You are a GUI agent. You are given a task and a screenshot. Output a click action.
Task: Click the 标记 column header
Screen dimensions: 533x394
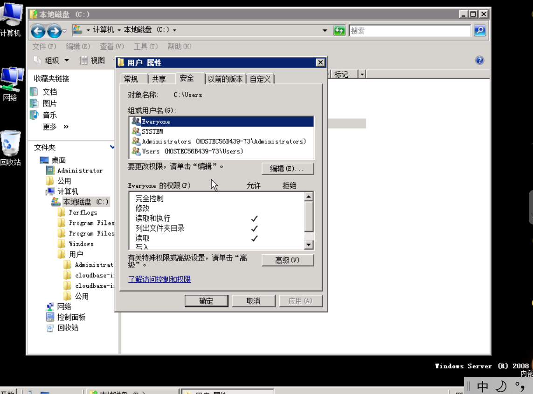coord(344,75)
